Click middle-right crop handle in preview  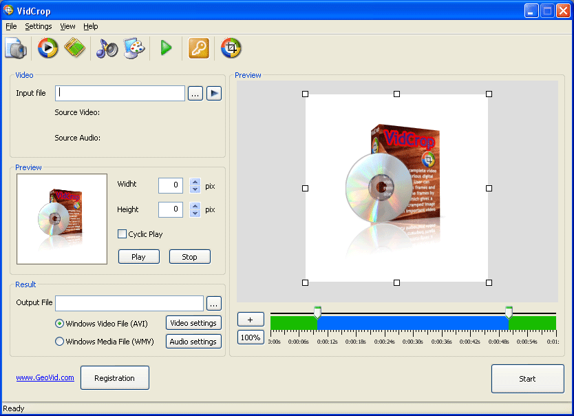pyautogui.click(x=489, y=188)
